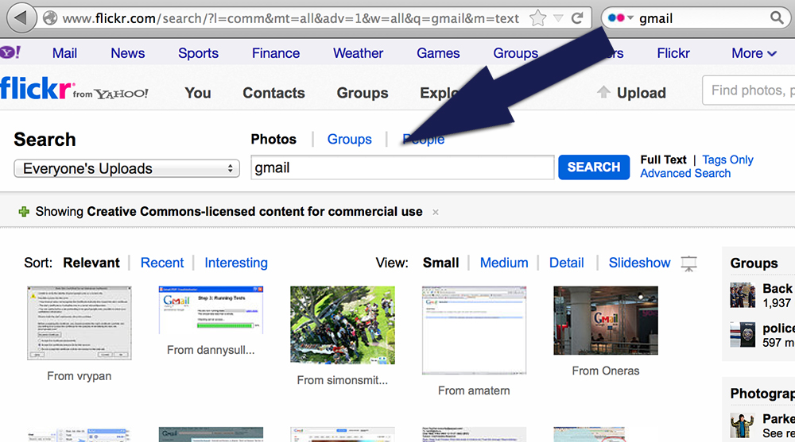Click the Back group name link
The width and height of the screenshot is (795, 442).
tap(778, 289)
